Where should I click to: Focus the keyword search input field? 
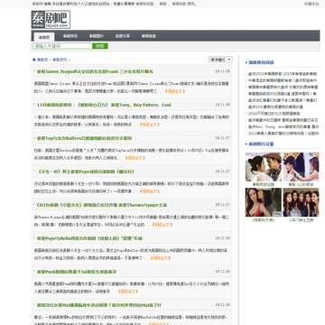pos(62,46)
